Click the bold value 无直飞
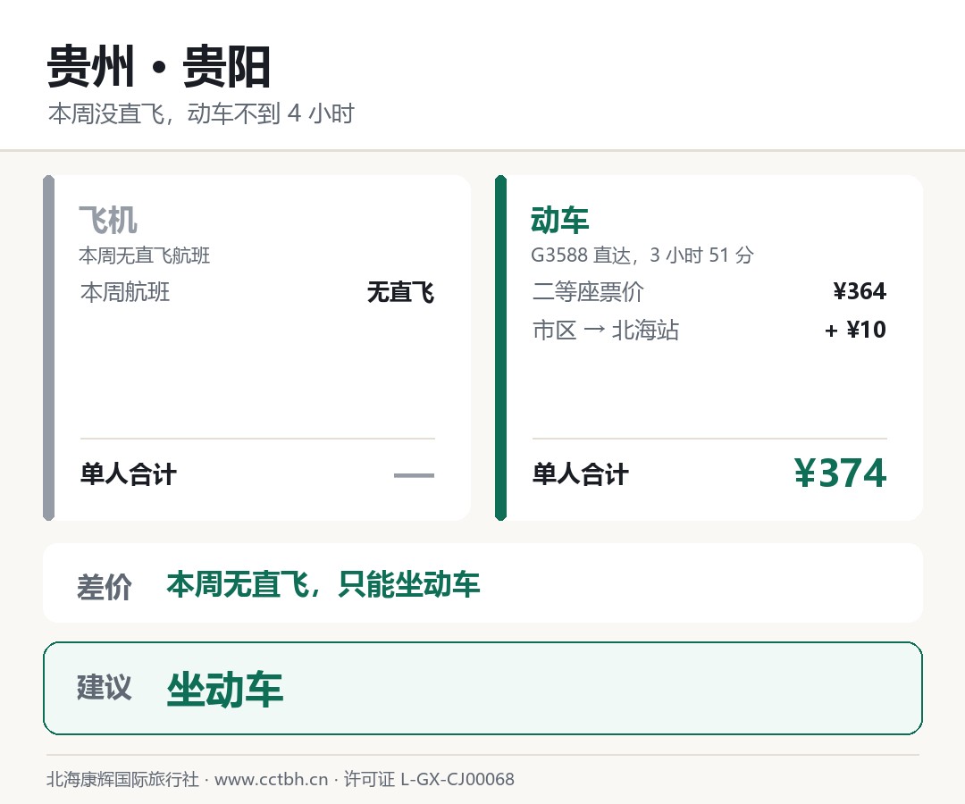 pos(400,291)
